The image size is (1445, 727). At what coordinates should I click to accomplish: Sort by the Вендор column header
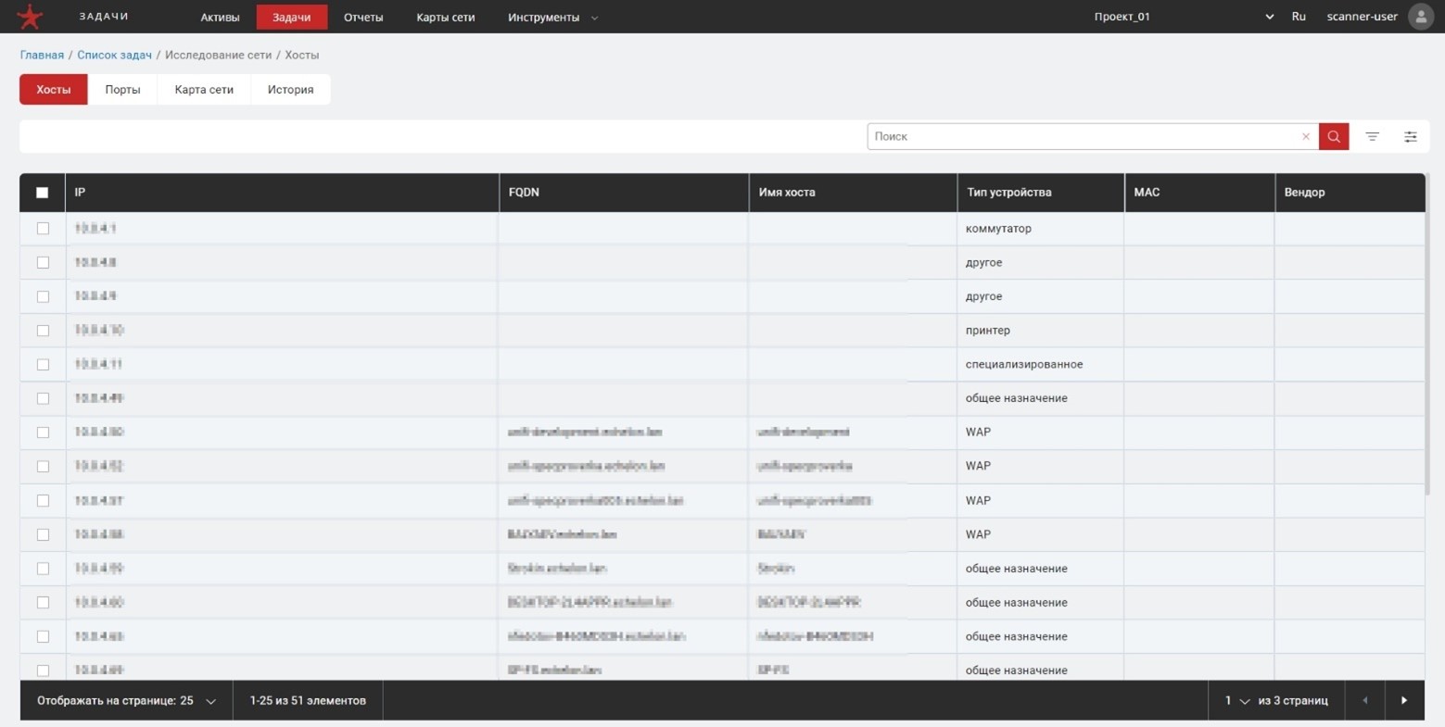click(x=1350, y=193)
